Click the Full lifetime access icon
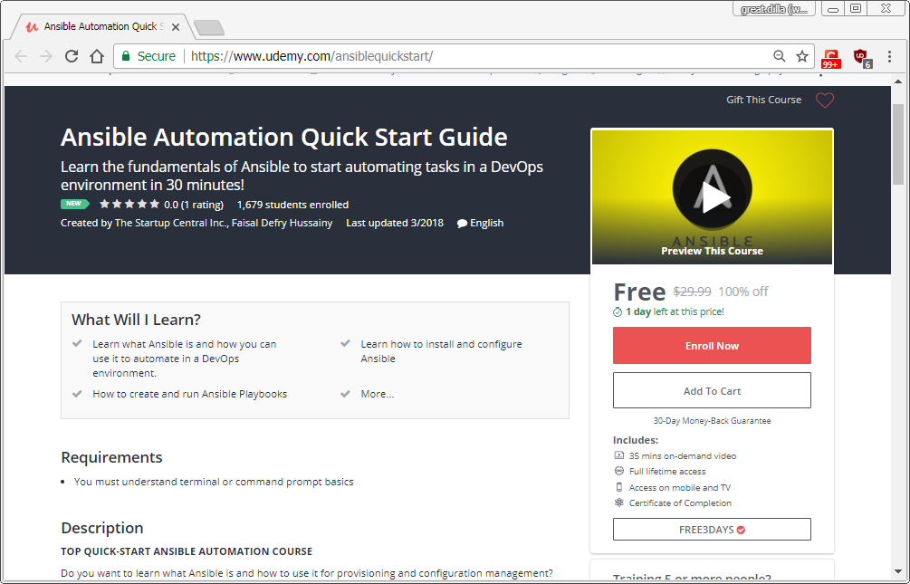The height and width of the screenshot is (584, 910). (619, 471)
